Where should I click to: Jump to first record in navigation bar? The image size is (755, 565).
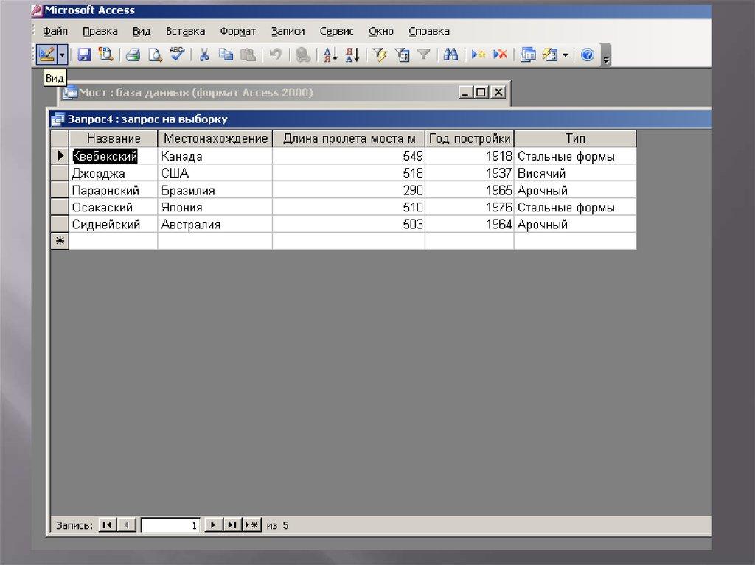tap(107, 525)
